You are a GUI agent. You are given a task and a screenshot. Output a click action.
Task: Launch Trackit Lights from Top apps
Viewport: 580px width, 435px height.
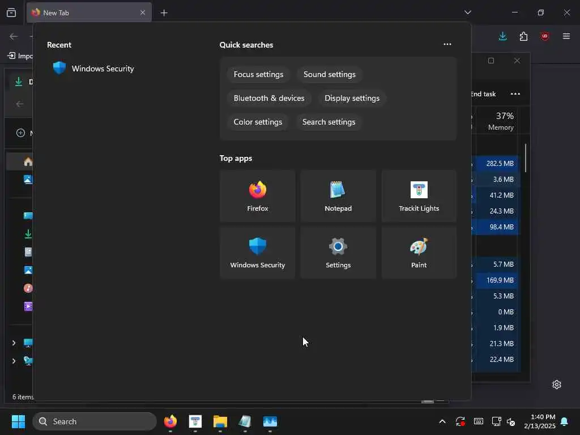(419, 196)
